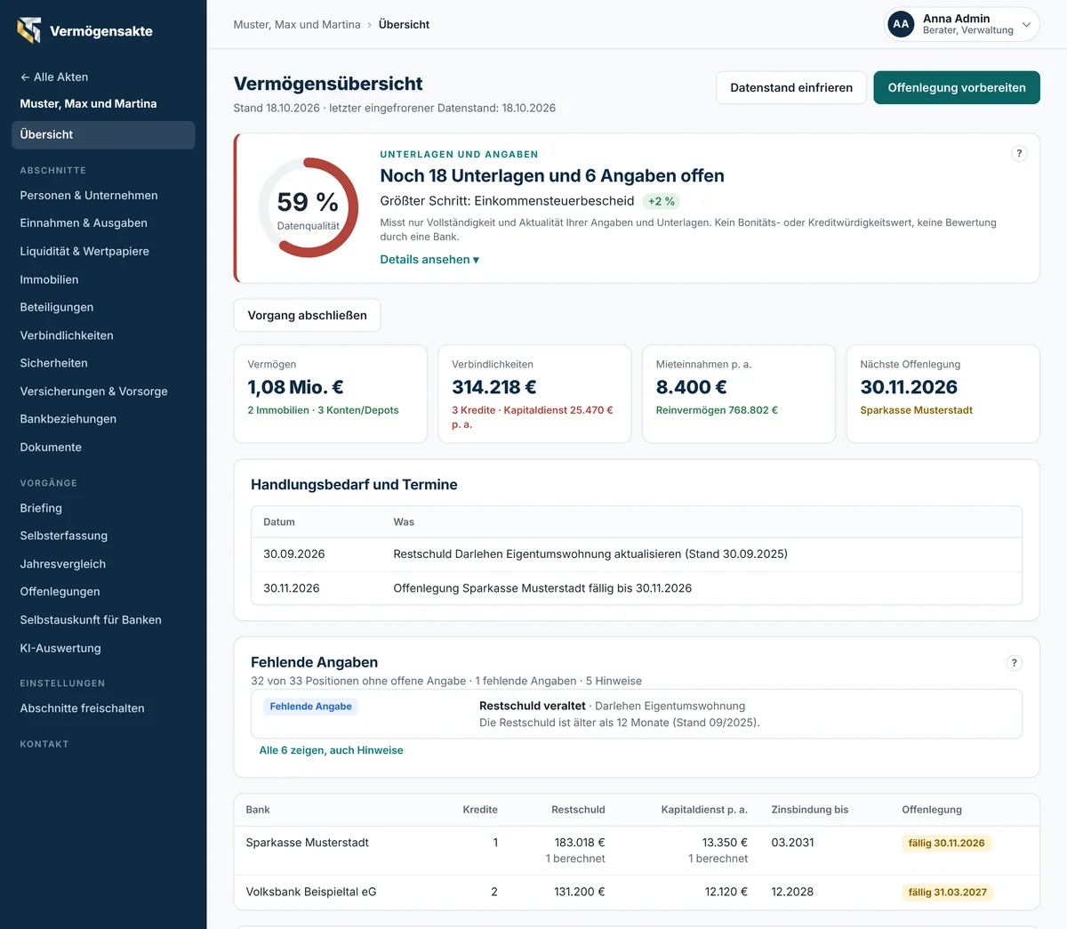The width and height of the screenshot is (1067, 929).
Task: Click the Bank column header
Action: click(x=258, y=810)
